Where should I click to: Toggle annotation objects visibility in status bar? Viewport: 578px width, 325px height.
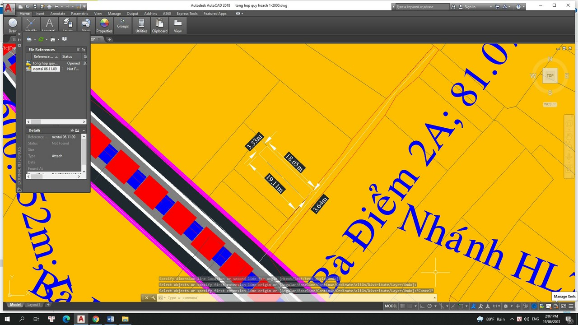click(x=473, y=306)
